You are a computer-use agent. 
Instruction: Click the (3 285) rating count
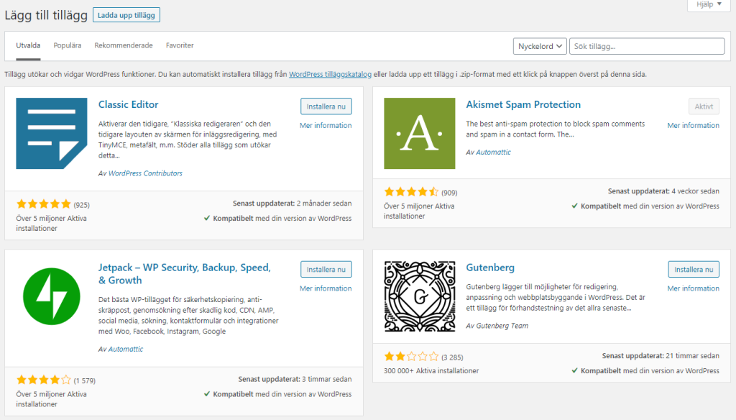[453, 357]
